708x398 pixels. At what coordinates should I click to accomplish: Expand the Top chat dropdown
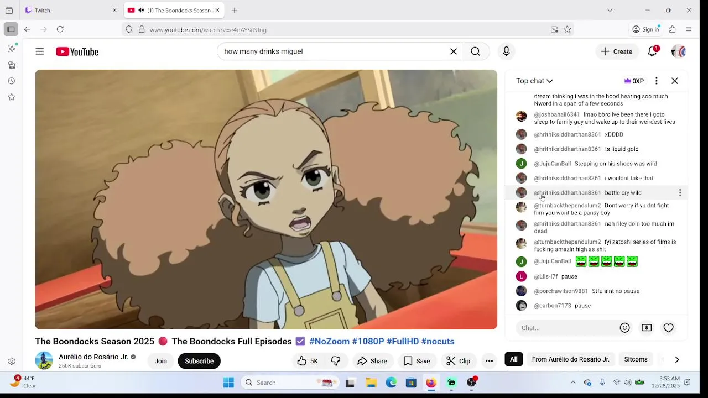(534, 81)
